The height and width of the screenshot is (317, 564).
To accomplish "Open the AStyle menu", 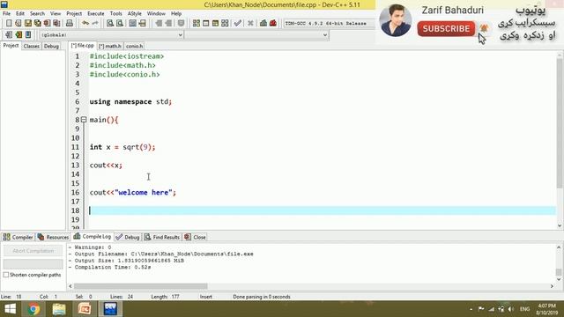I will coord(135,14).
